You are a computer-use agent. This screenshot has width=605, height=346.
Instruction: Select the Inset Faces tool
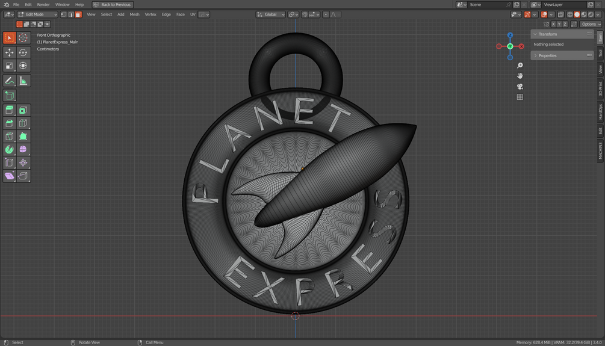23,110
